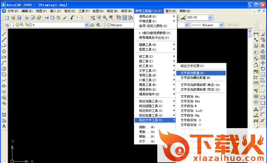This screenshot has width=267, height=163.
Task: Click the Cut to clipboard icon
Action: (x=47, y=17)
